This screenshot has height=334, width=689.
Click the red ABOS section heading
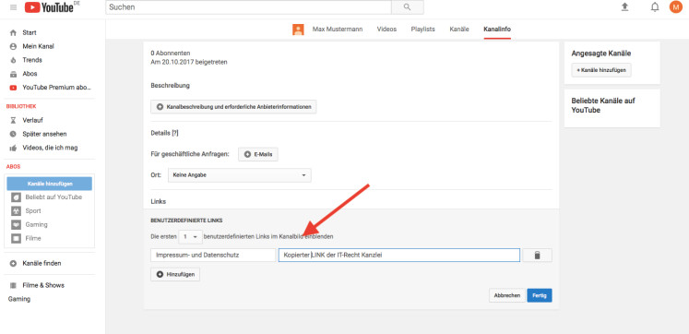pyautogui.click(x=13, y=167)
